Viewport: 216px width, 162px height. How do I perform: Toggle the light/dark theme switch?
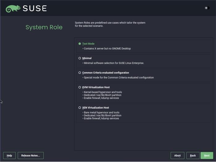tap(207, 8)
